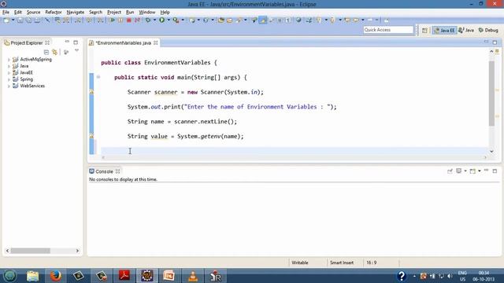Click the Open Web Browser globe icon

coord(298,20)
